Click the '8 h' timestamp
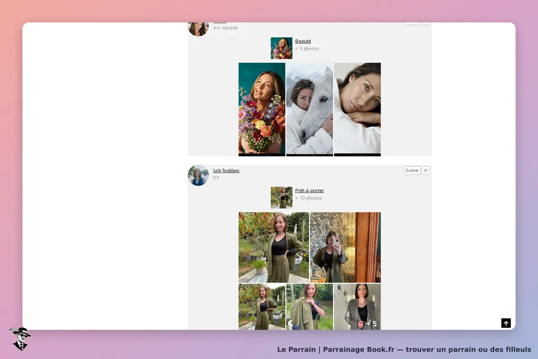This screenshot has width=538, height=359. click(216, 178)
